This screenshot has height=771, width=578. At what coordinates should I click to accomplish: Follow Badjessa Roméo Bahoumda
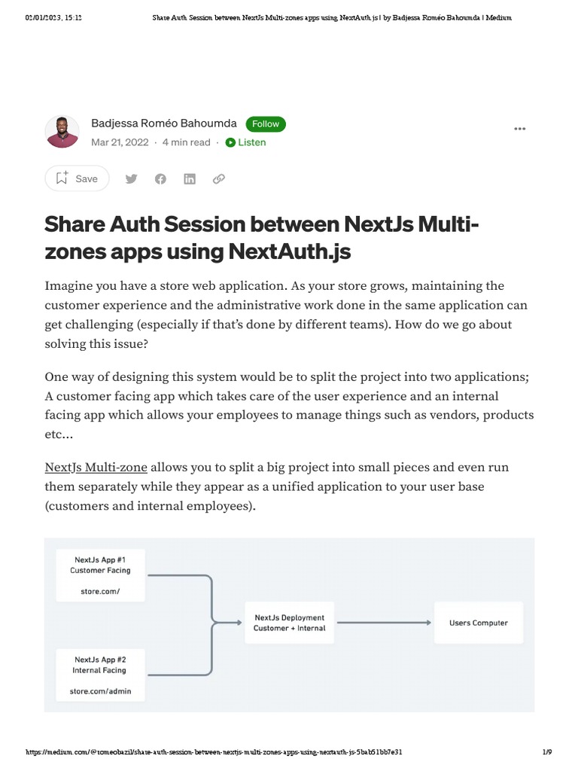266,123
